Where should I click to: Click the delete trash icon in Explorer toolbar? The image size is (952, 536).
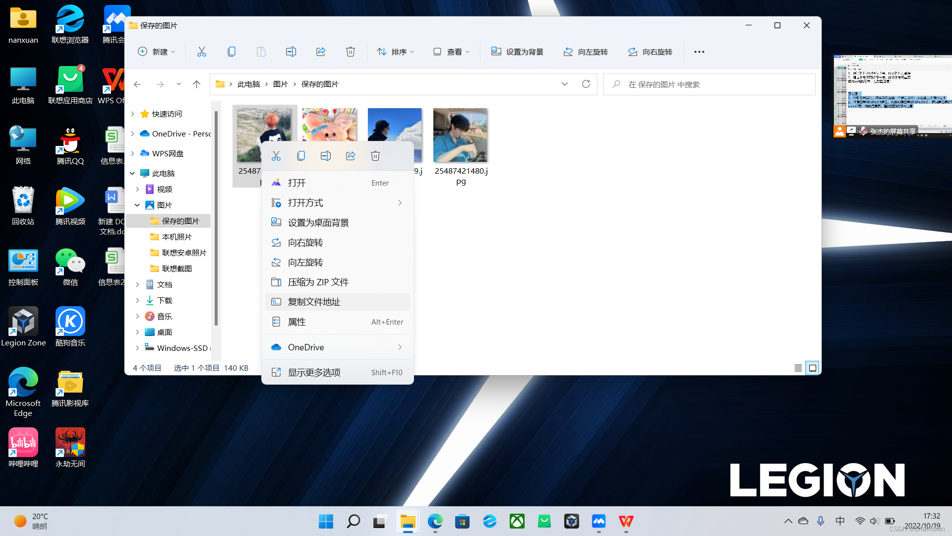click(x=350, y=52)
